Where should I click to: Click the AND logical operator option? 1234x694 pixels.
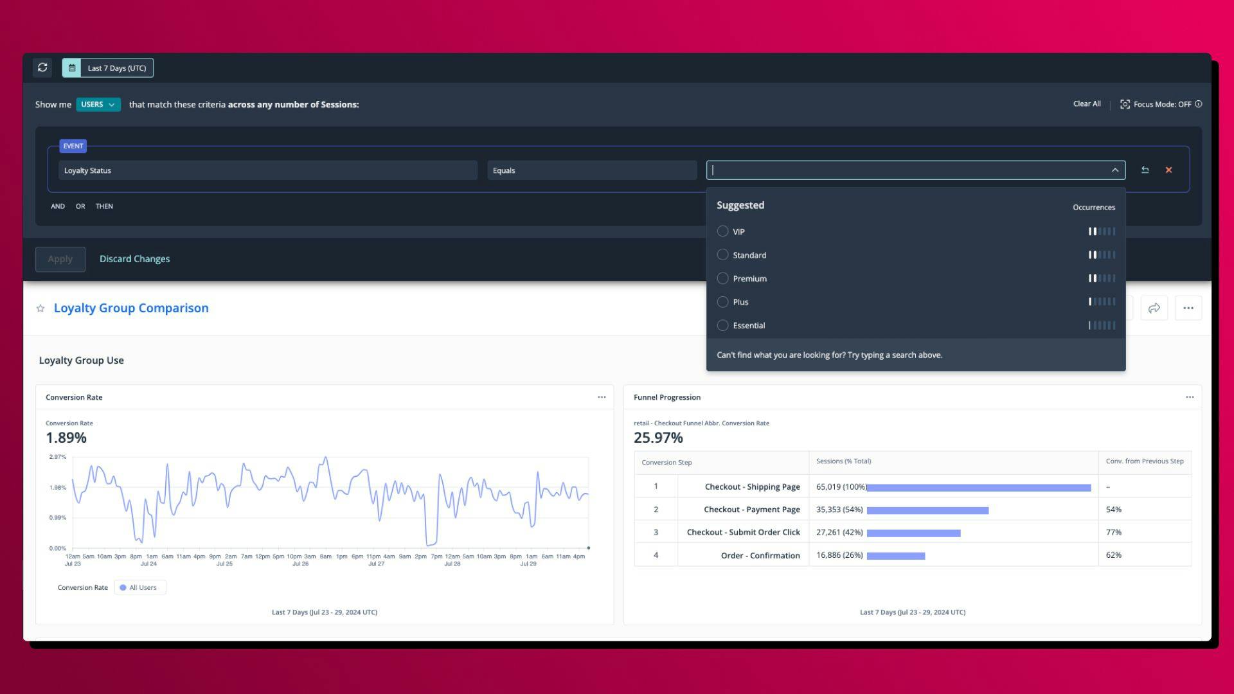tap(57, 206)
